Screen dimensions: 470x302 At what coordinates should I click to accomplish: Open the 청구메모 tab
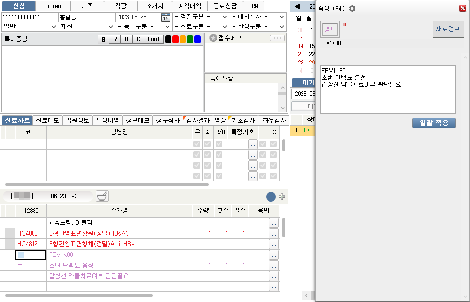pos(137,121)
